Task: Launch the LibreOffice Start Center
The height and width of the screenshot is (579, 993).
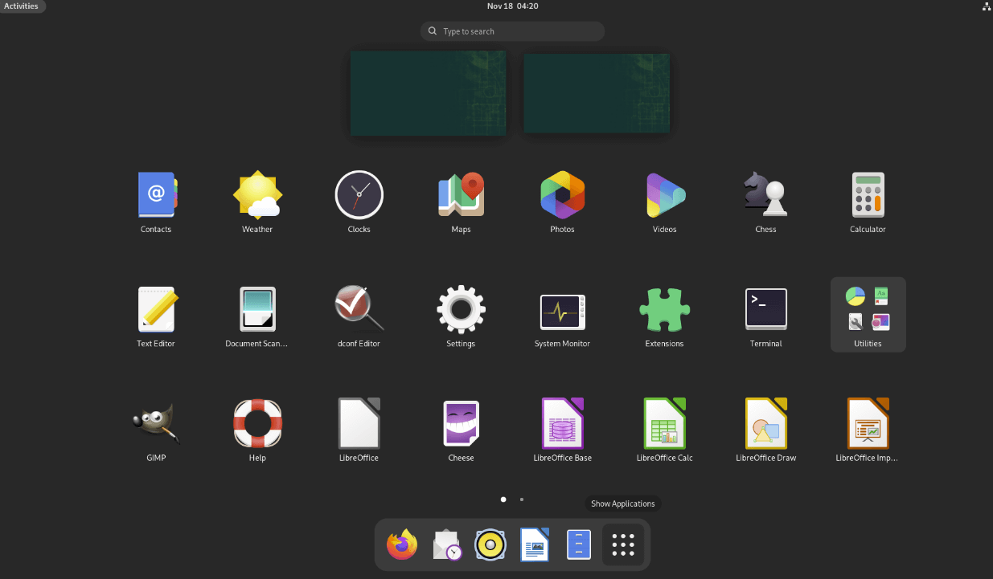Action: [x=359, y=423]
